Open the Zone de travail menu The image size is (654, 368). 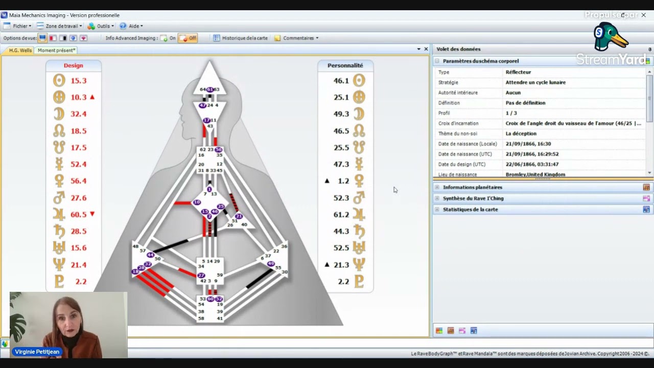tap(59, 26)
